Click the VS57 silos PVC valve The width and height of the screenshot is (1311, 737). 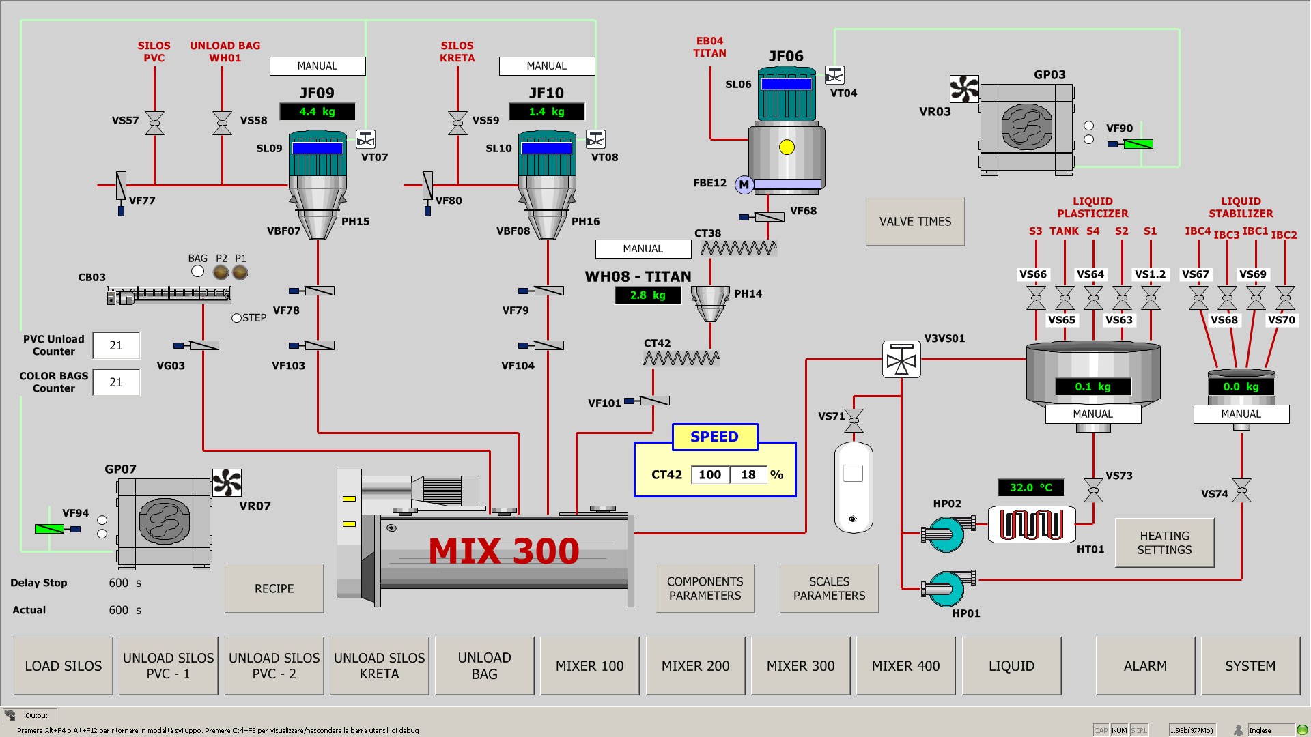click(x=155, y=123)
